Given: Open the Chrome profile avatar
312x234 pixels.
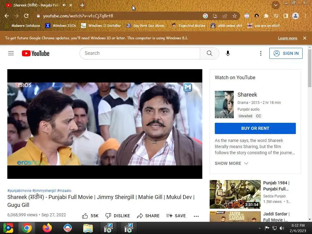Looking at the screenshot, I should pyautogui.click(x=296, y=16).
